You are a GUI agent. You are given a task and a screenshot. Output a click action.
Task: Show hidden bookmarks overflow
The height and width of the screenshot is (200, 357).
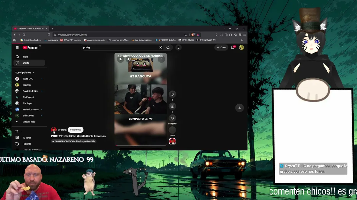[242, 40]
